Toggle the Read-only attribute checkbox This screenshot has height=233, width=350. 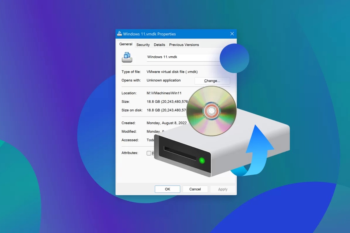click(x=149, y=153)
